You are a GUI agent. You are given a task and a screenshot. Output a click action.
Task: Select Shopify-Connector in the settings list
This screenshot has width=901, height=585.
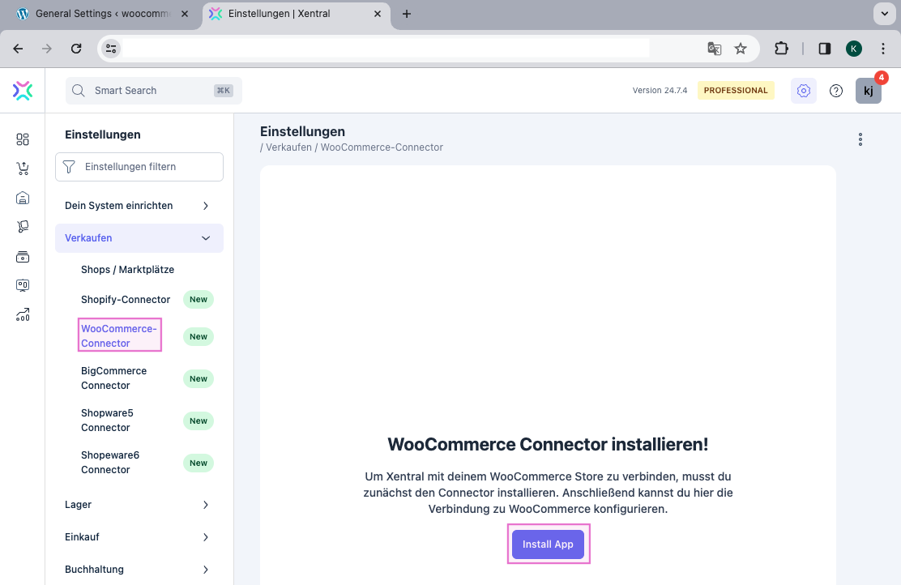[x=126, y=300]
